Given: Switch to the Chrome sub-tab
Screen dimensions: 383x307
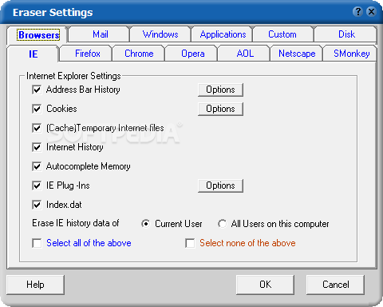Looking at the screenshot, I should 139,54.
